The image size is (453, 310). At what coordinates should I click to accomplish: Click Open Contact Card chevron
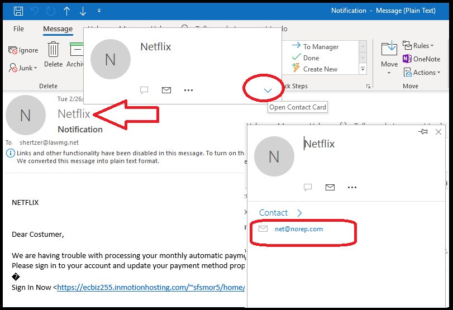point(268,90)
